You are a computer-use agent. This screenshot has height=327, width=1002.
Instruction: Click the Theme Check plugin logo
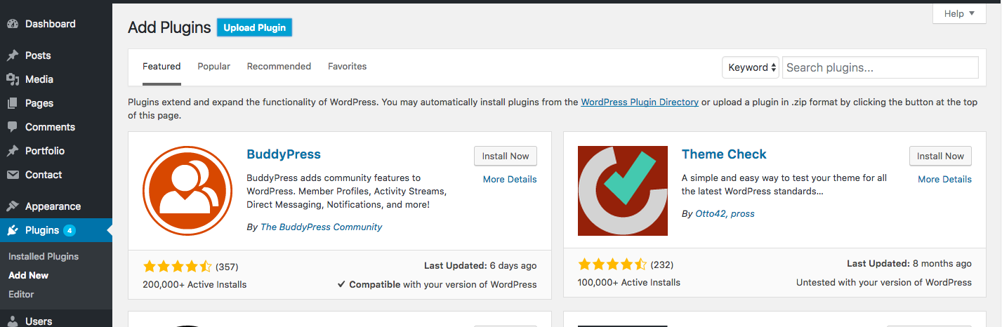[x=623, y=191]
